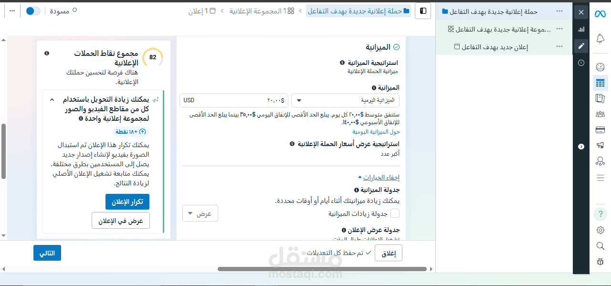Click the budget amount input field
The image size is (611, 286).
click(234, 100)
